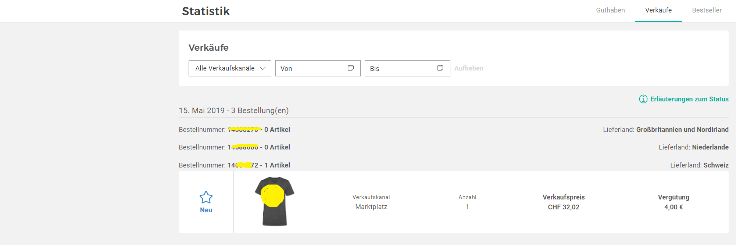Open the Guthaben tab
This screenshot has width=736, height=245.
pos(610,10)
